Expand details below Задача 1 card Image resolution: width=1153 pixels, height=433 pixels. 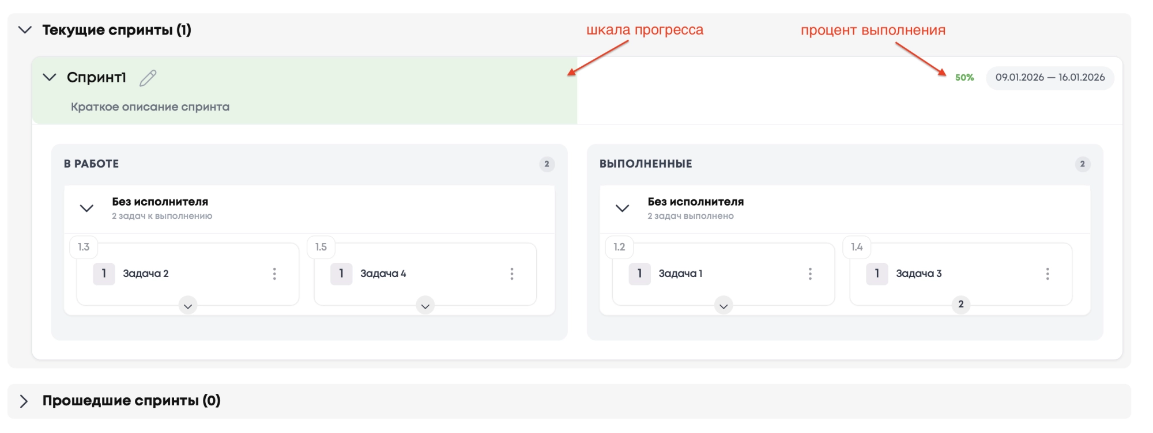click(x=724, y=306)
